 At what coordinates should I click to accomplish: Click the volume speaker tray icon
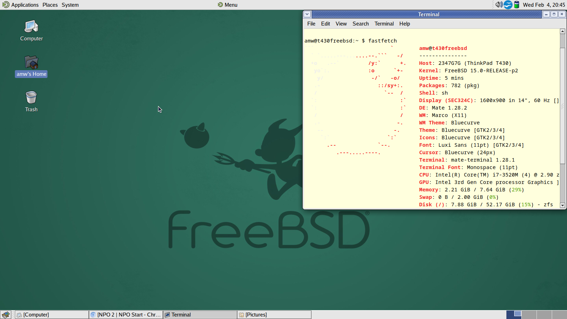click(499, 5)
